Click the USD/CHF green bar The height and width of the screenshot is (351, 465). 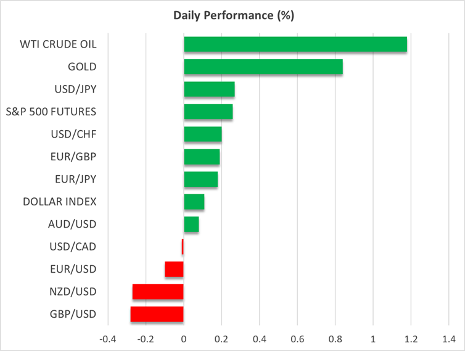tap(202, 134)
